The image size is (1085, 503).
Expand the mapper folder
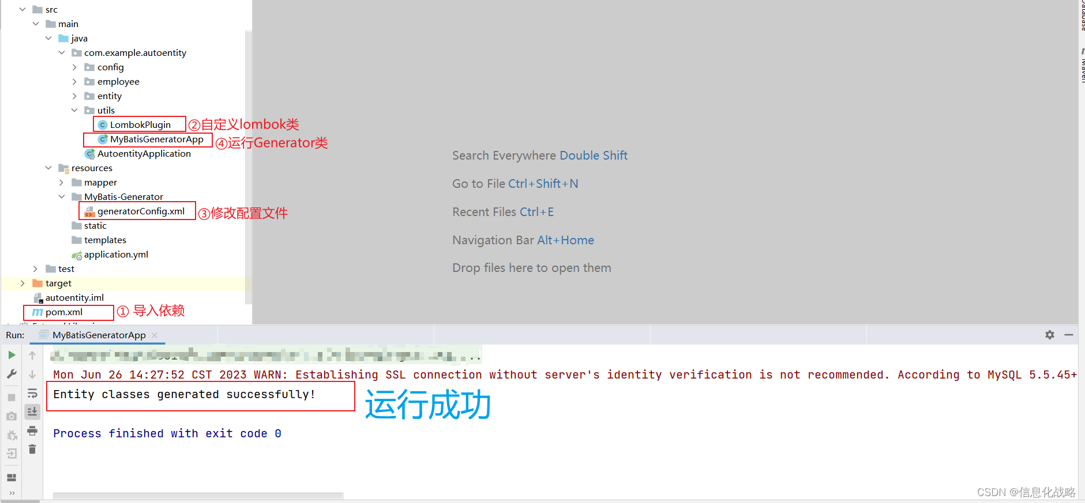(62, 182)
